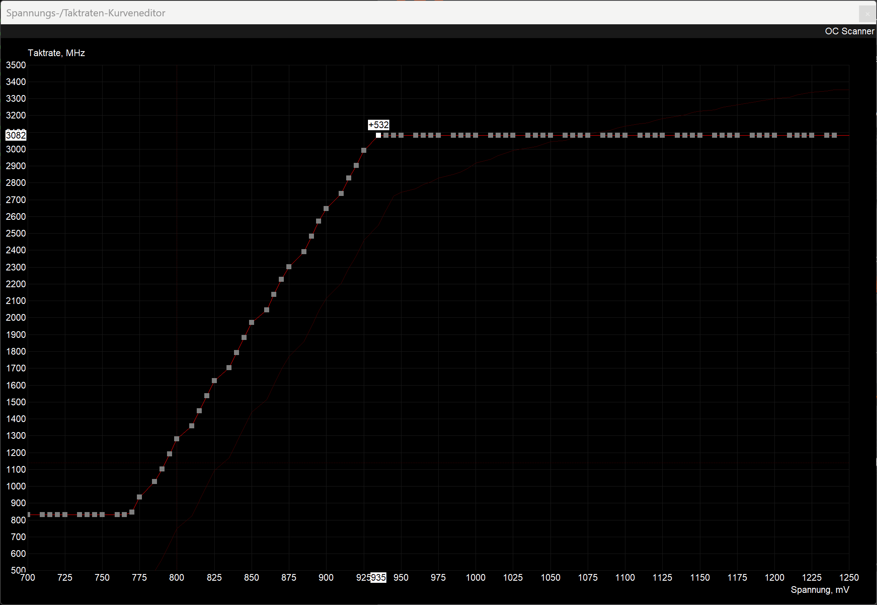
Task: Click the leftmost curve point at 700 mV
Action: pyautogui.click(x=28, y=515)
